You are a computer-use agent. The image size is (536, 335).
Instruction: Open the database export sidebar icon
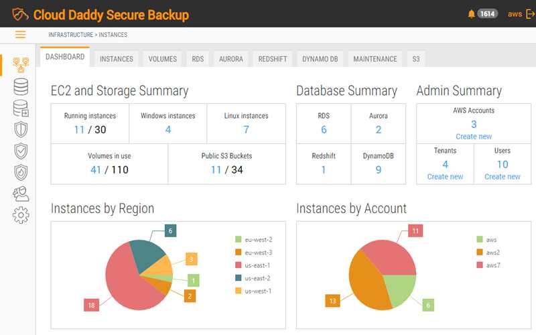click(21, 108)
